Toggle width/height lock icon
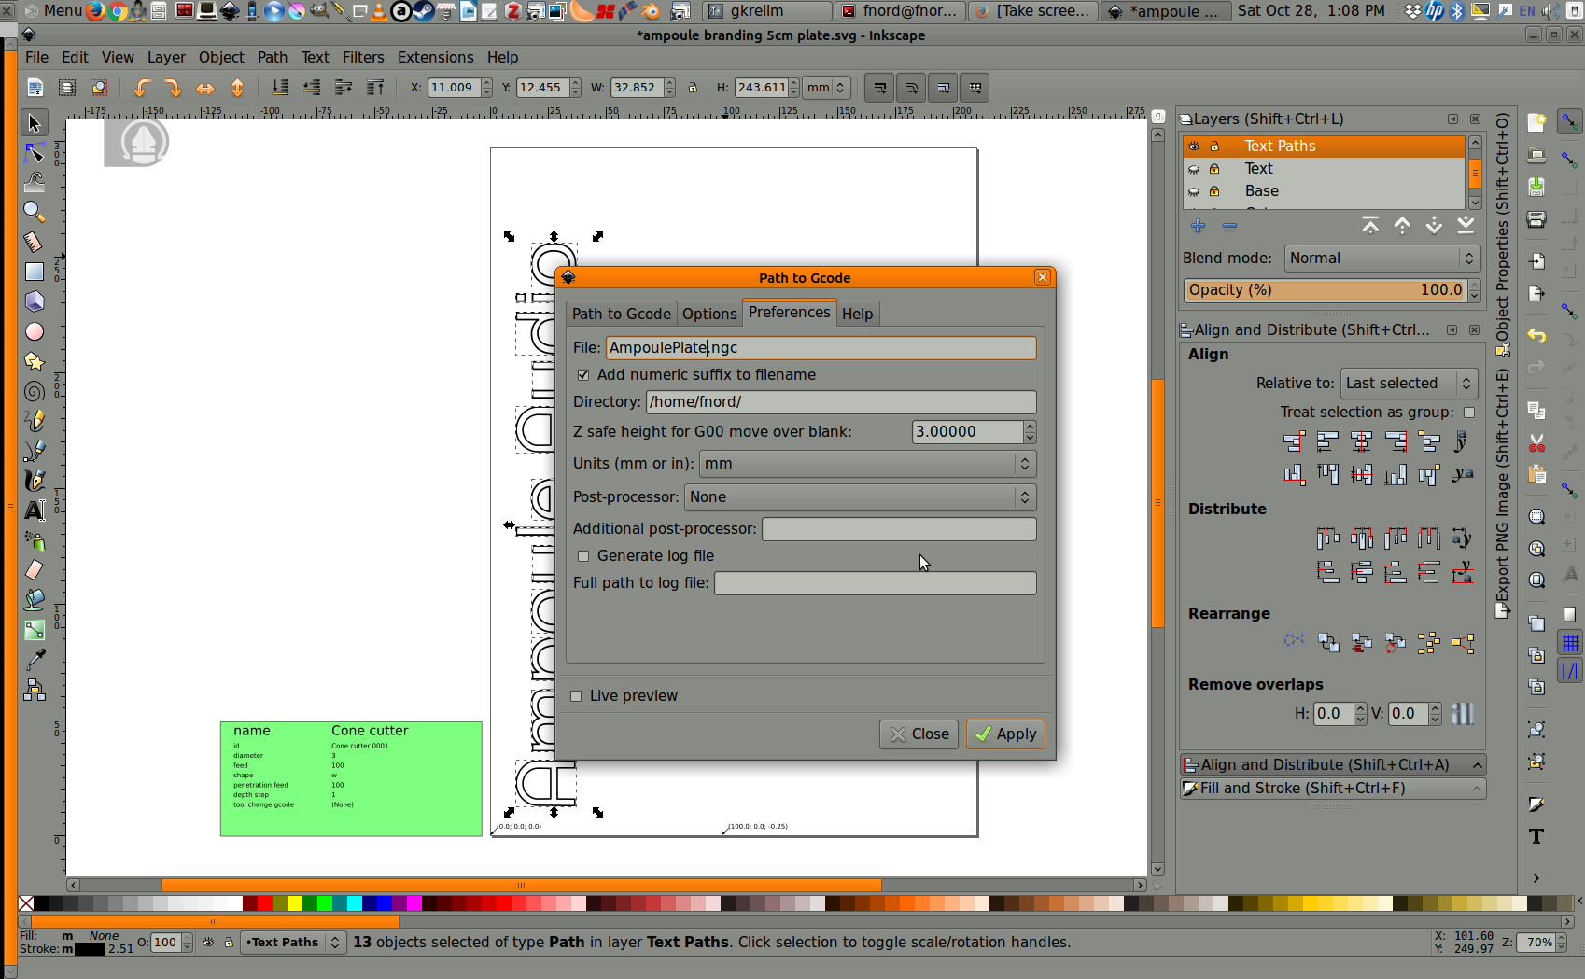Screen dimensions: 1585x979 [x=693, y=88]
